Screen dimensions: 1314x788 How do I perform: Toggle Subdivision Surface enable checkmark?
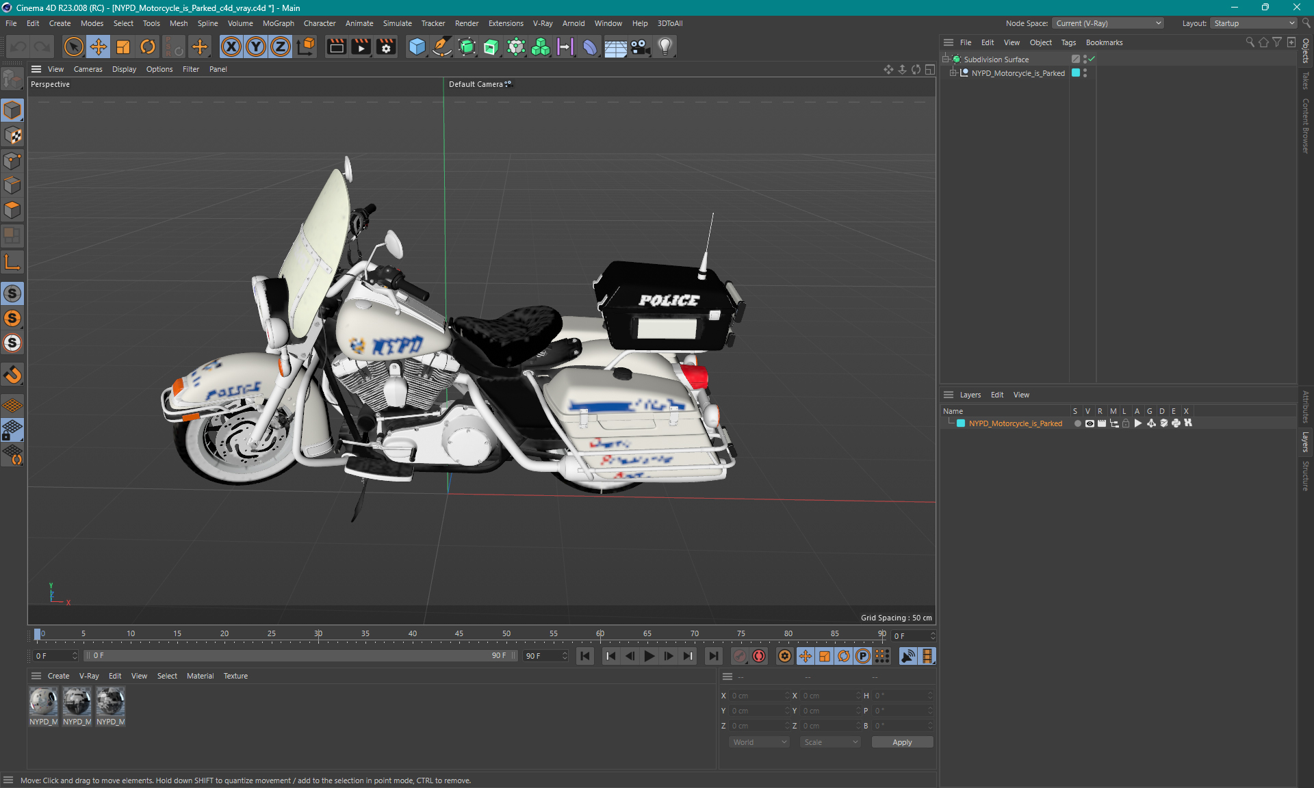click(1092, 60)
